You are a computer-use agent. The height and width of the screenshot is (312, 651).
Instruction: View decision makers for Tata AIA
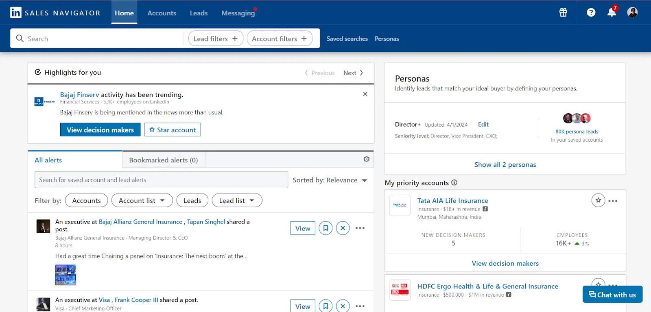[x=505, y=263]
